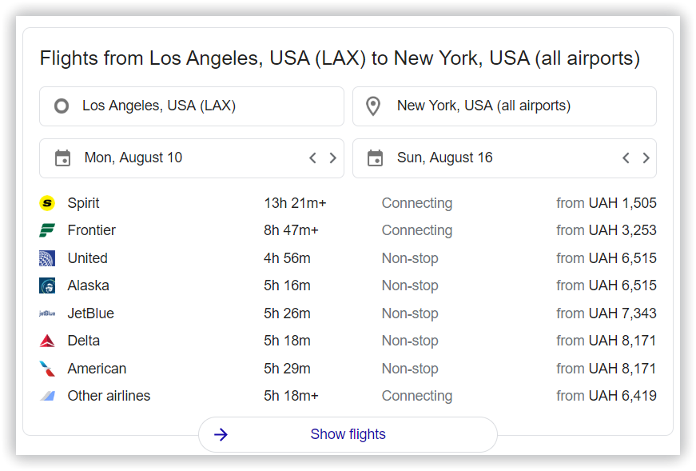The image size is (696, 471).
Task: Go to previous departure date
Action: tap(313, 158)
